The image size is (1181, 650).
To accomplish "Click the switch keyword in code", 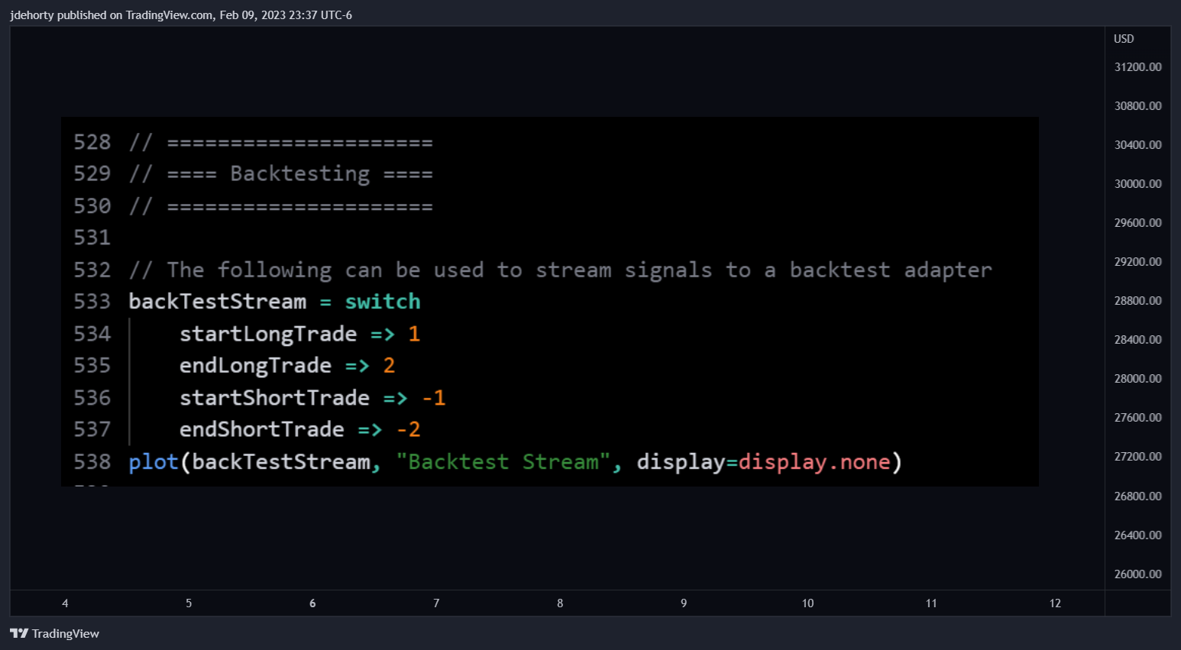I will tap(383, 302).
